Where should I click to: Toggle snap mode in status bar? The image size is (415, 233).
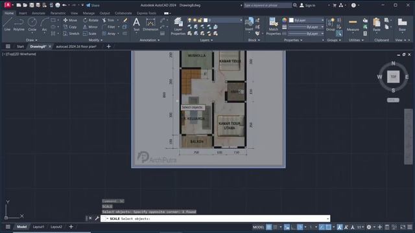click(x=275, y=227)
